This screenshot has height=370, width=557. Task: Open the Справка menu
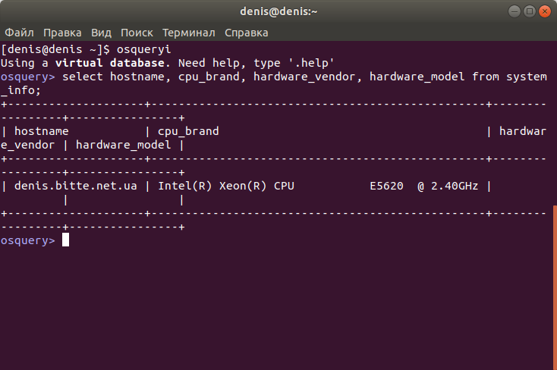(246, 33)
